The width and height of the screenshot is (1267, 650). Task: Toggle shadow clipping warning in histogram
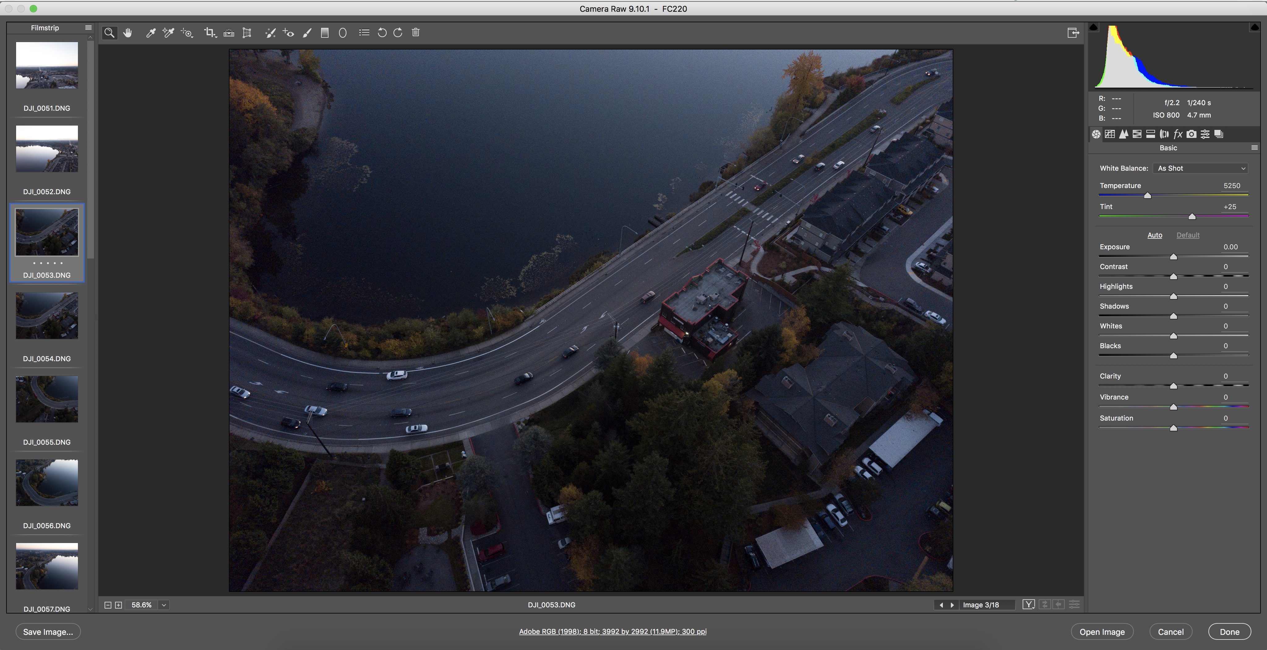click(1093, 27)
